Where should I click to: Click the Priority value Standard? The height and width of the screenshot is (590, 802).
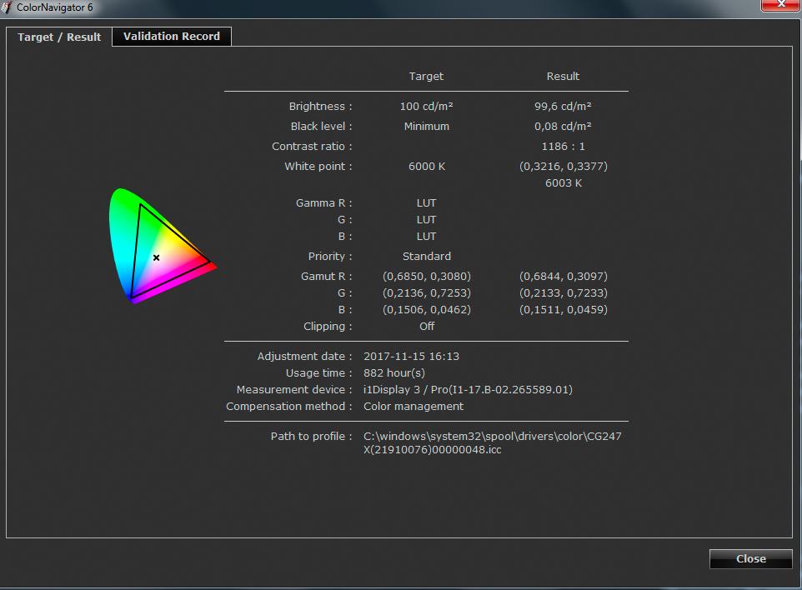pos(427,256)
